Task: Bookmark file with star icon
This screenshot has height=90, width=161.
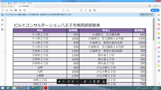Action: pyautogui.click(x=7, y=10)
